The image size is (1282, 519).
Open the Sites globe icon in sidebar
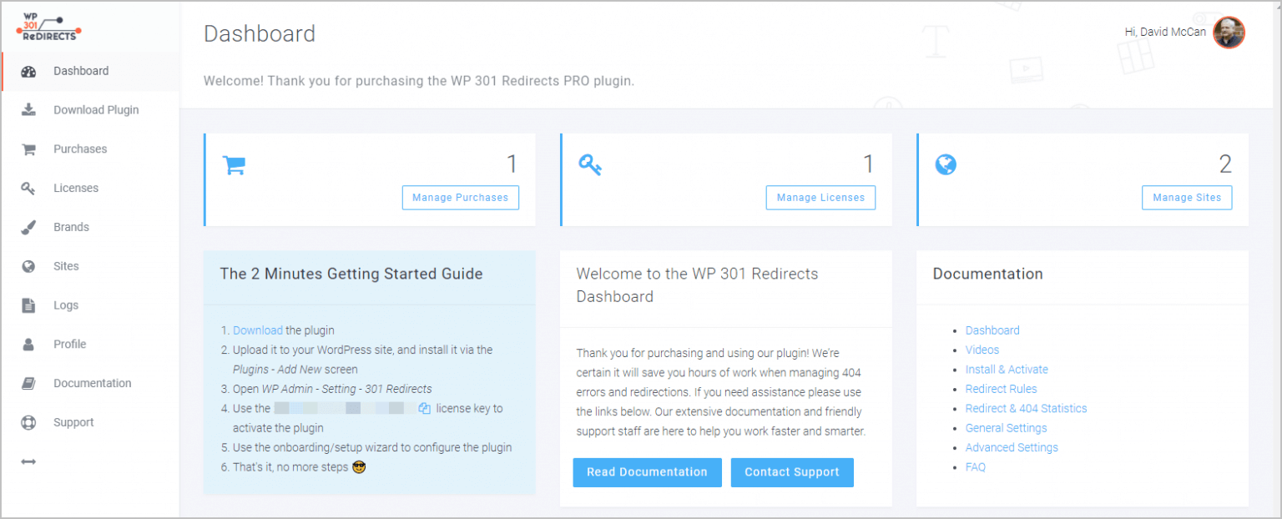pyautogui.click(x=28, y=265)
